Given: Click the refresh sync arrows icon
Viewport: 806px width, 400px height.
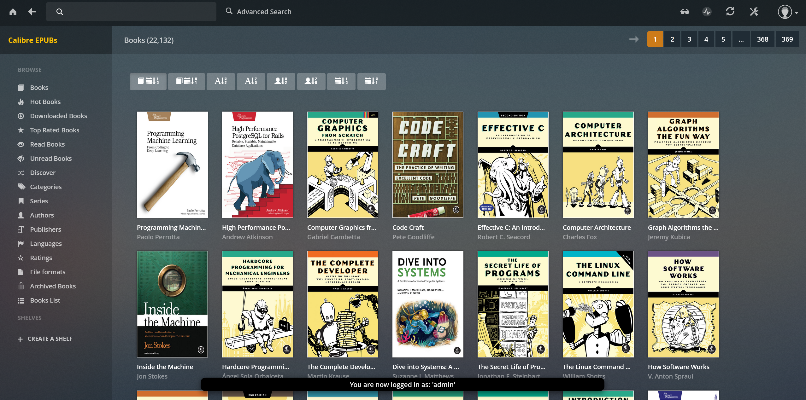Looking at the screenshot, I should click(x=730, y=12).
